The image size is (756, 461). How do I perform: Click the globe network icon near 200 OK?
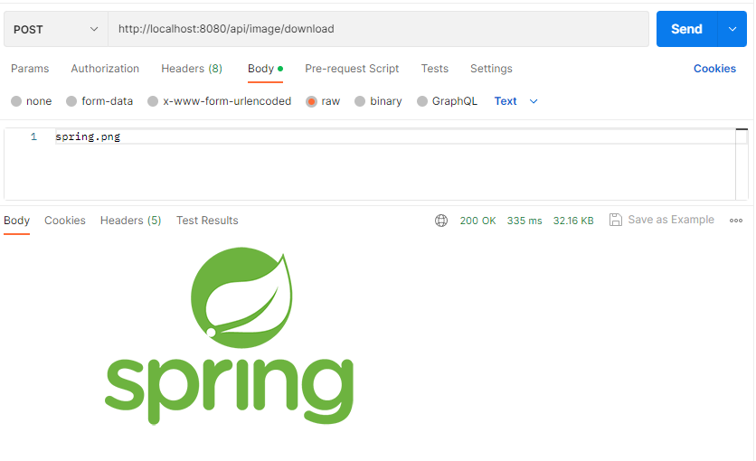[x=441, y=221]
